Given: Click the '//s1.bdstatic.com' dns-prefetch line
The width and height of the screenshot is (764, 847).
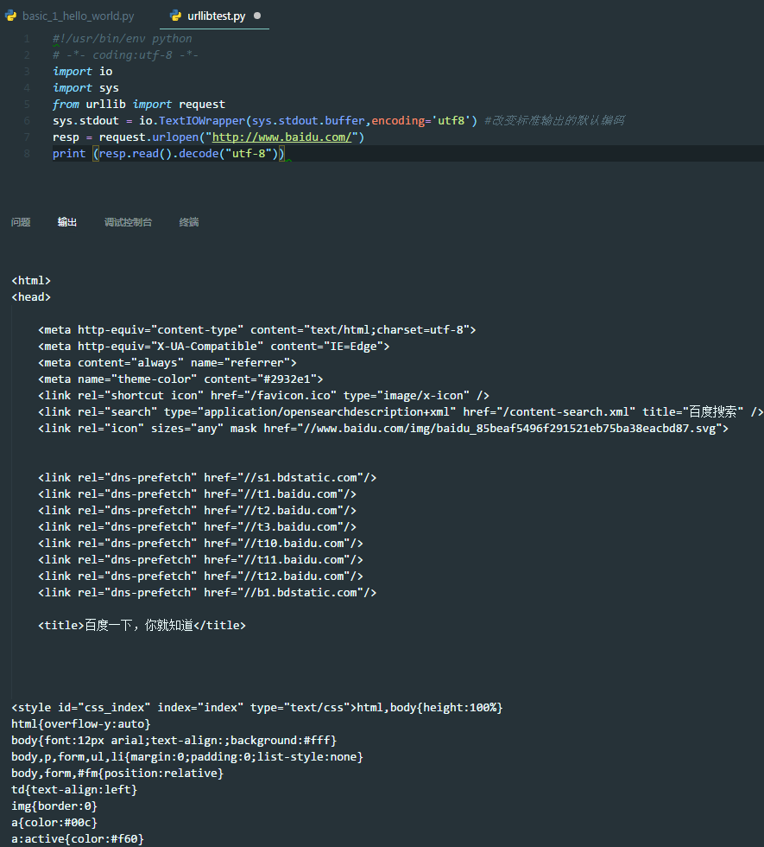Looking at the screenshot, I should tap(207, 477).
